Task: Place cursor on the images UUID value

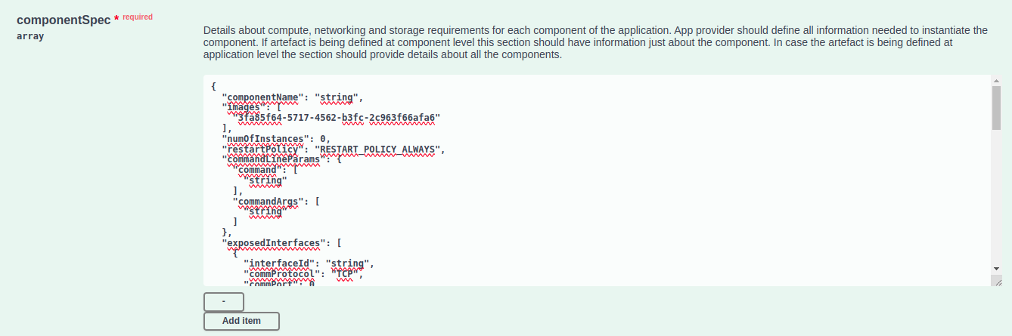Action: pos(337,118)
